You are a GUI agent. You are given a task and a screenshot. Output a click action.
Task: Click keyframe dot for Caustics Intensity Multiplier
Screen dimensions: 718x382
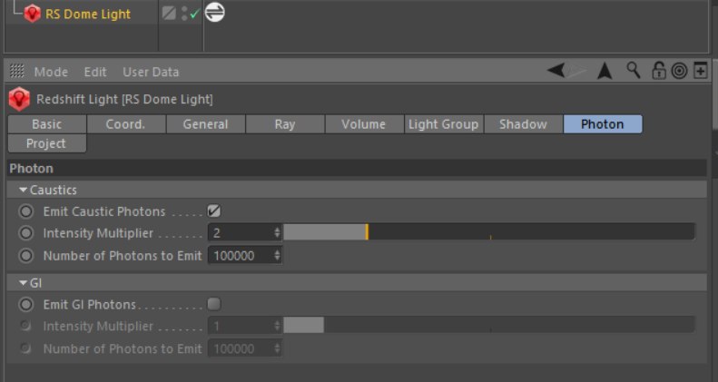(26, 233)
